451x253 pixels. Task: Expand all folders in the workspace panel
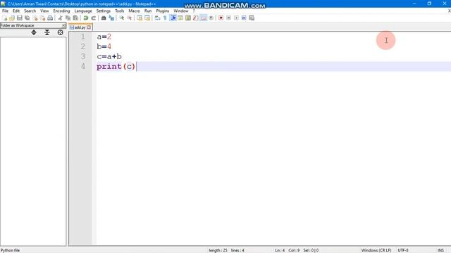click(34, 32)
